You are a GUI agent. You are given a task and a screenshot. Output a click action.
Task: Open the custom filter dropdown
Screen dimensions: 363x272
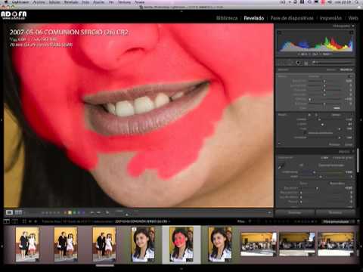[338, 221]
